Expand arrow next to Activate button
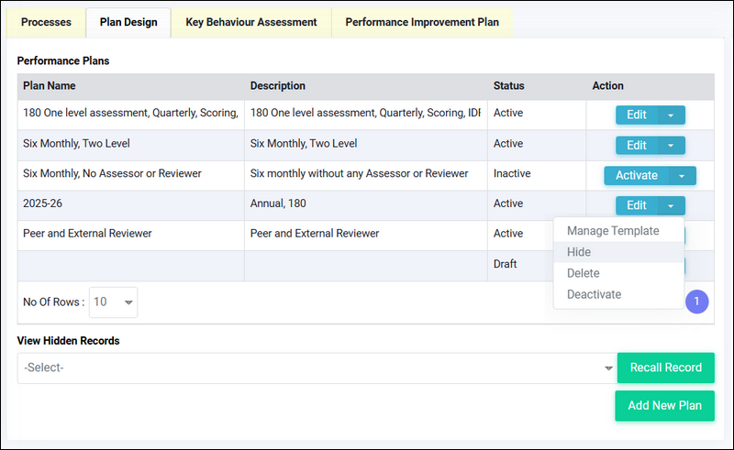The height and width of the screenshot is (450, 734). tap(682, 176)
